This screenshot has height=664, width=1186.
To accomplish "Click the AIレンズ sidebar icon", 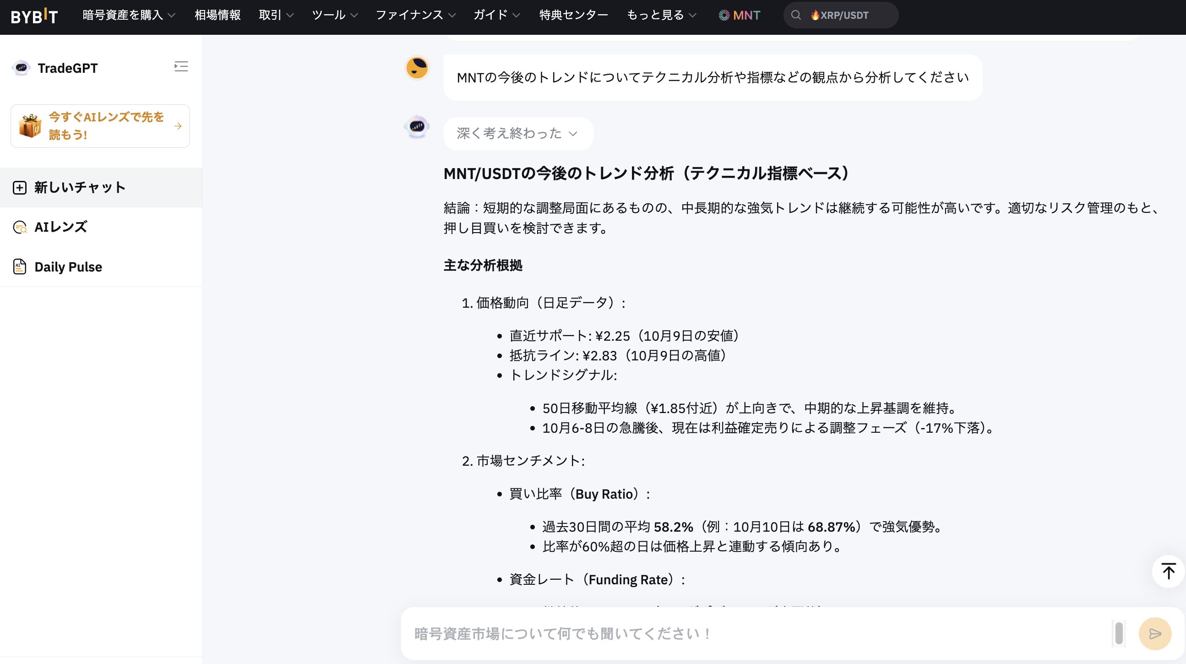I will pos(20,228).
